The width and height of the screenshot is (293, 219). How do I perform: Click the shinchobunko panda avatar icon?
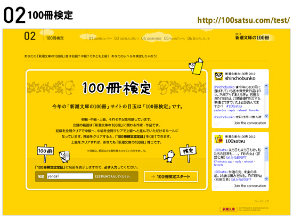(218, 76)
